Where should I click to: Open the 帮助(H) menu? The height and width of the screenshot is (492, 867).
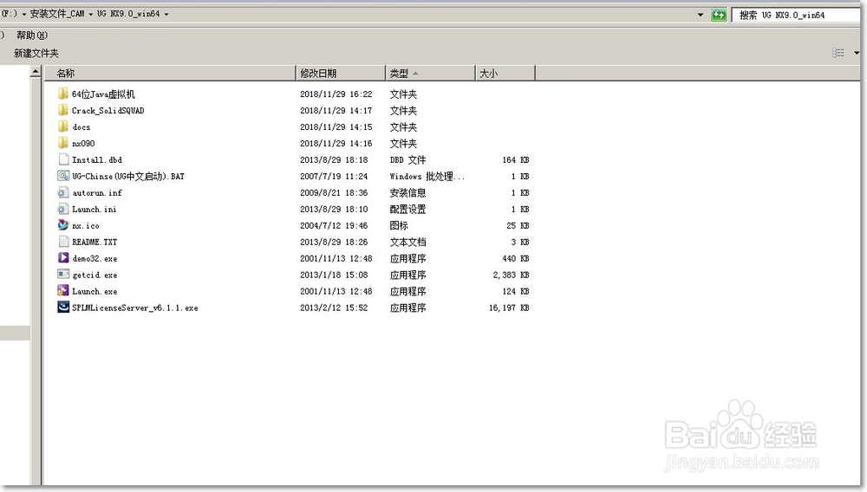32,36
